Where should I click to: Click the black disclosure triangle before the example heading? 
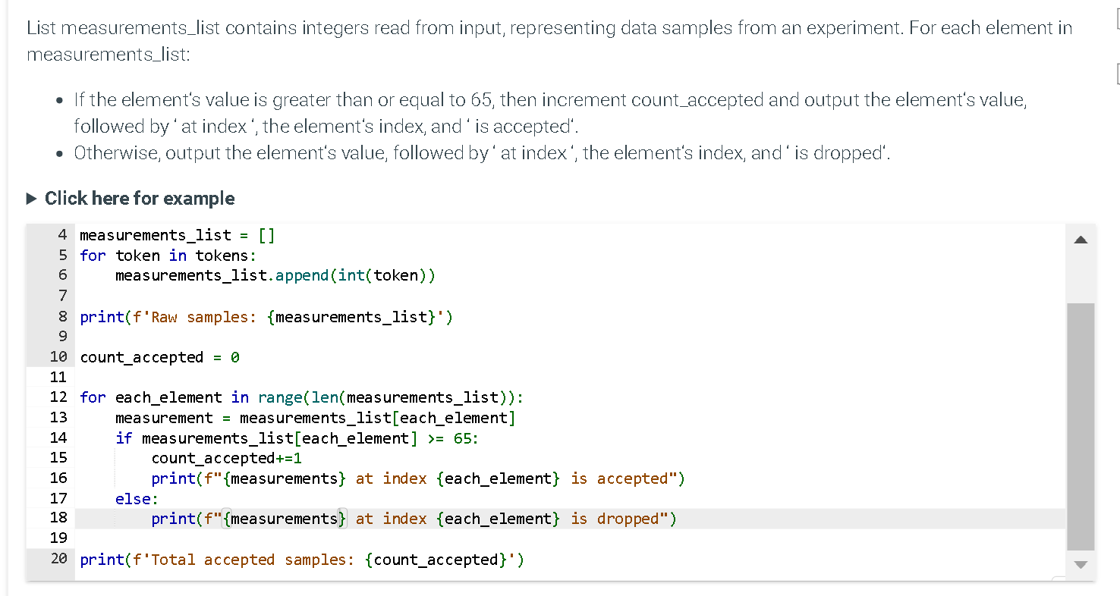point(31,198)
